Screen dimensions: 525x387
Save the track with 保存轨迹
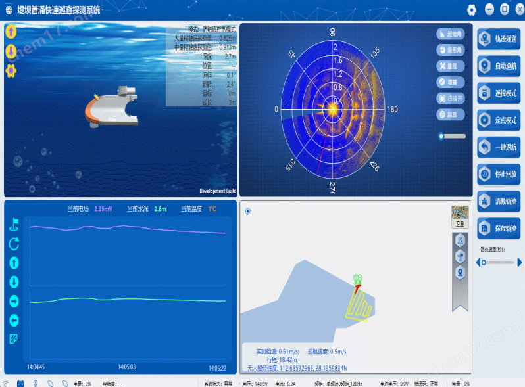coord(499,228)
